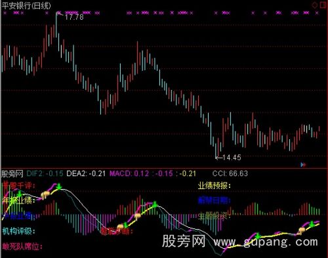
Task: Open the red 智能诊断 smart diagnosis label
Action: coord(117,231)
